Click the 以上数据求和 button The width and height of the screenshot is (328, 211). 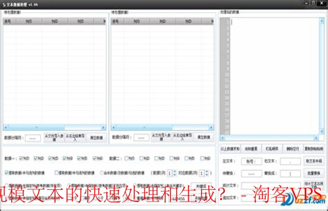click(230, 149)
